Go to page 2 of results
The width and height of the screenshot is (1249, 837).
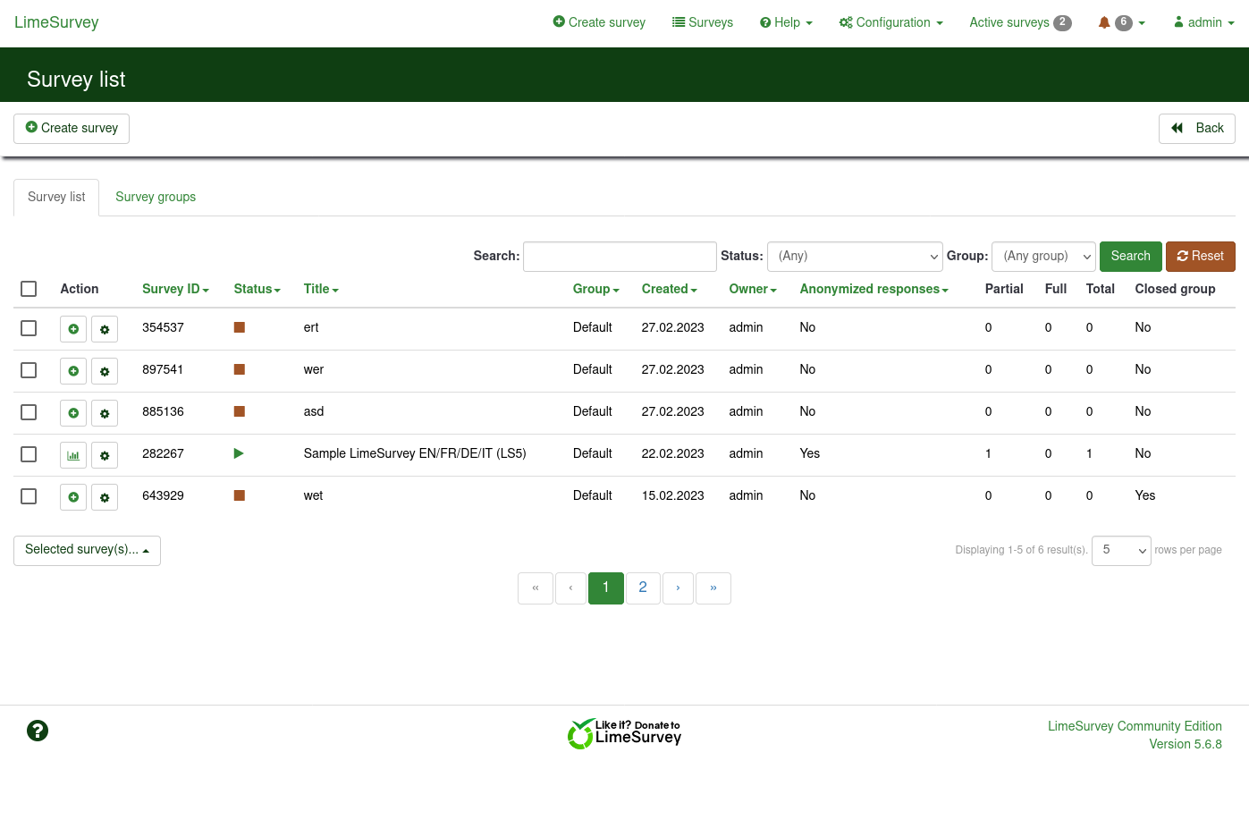pos(643,588)
